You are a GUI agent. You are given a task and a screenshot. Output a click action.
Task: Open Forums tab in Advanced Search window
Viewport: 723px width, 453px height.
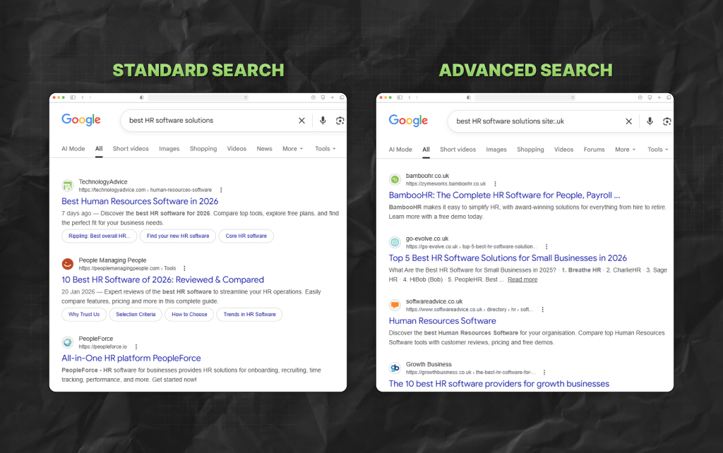click(594, 150)
